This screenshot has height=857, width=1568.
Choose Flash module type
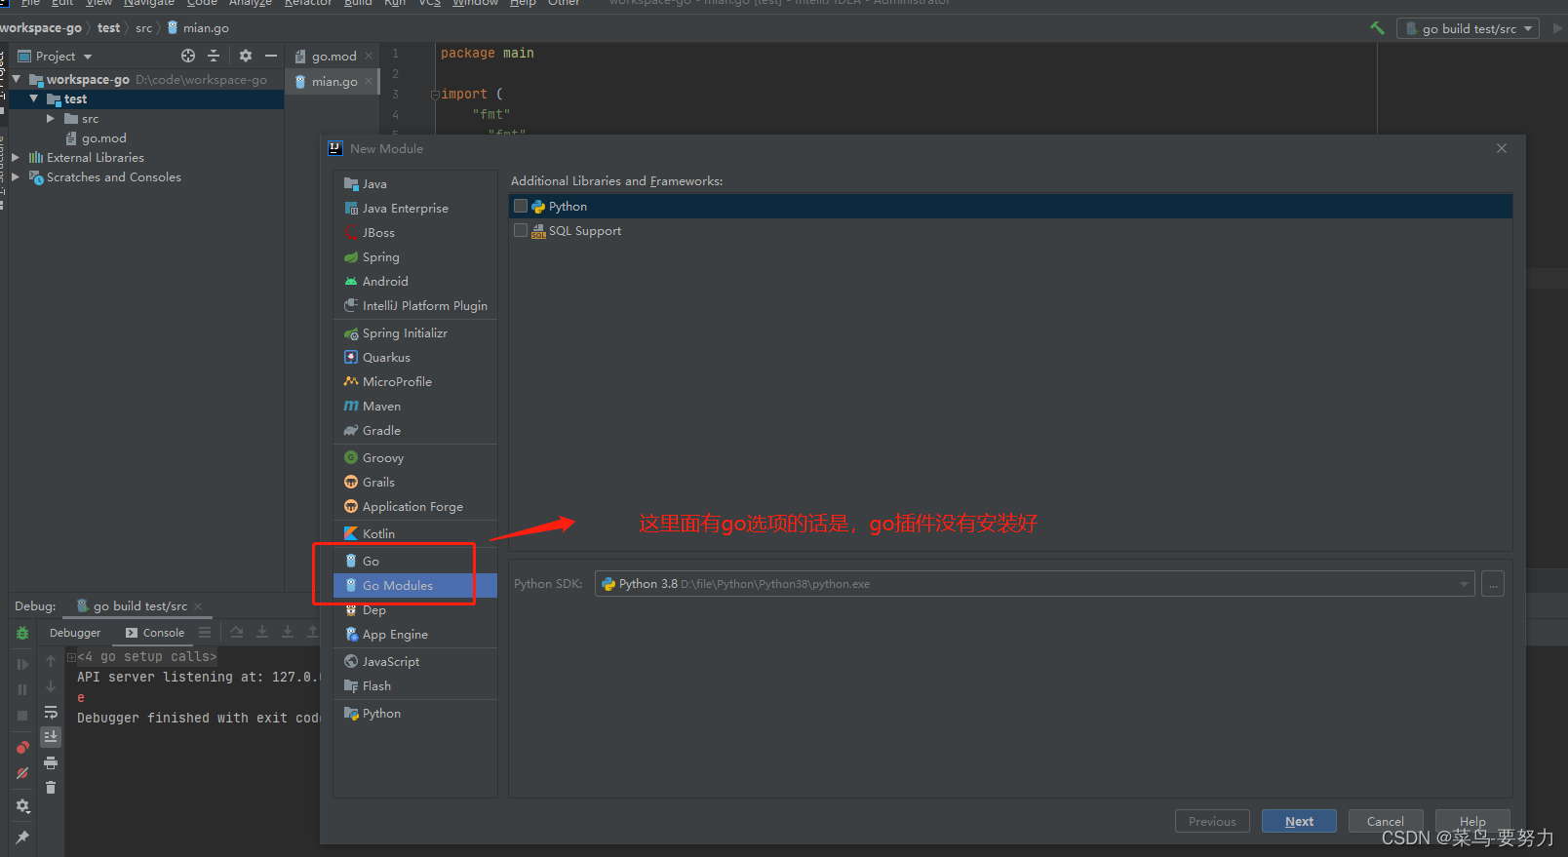pyautogui.click(x=415, y=685)
